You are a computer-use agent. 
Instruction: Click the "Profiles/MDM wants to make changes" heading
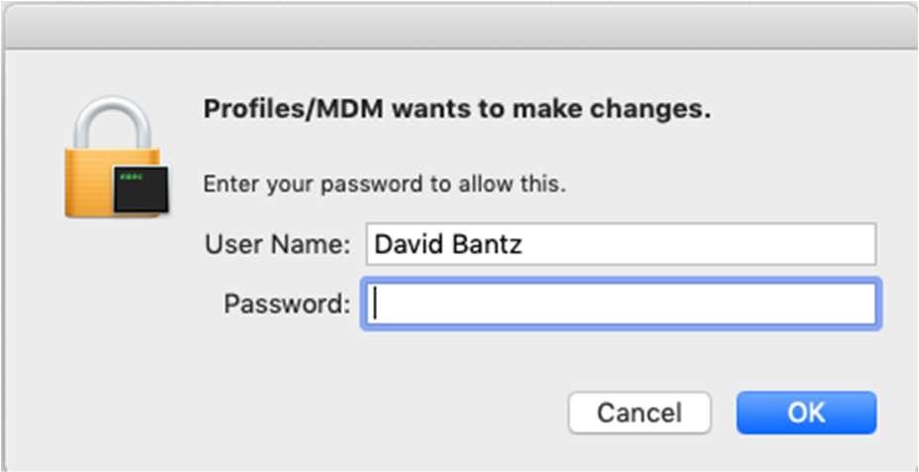click(x=456, y=109)
